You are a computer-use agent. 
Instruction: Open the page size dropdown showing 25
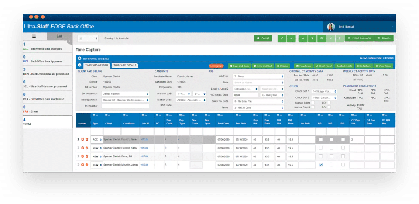point(88,38)
